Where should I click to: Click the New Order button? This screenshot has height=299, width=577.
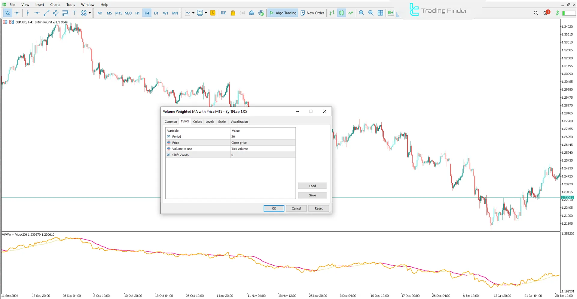pyautogui.click(x=312, y=13)
